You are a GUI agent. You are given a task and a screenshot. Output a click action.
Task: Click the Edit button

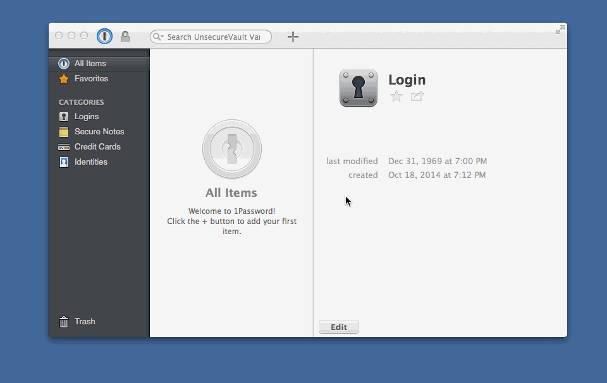[x=338, y=327]
